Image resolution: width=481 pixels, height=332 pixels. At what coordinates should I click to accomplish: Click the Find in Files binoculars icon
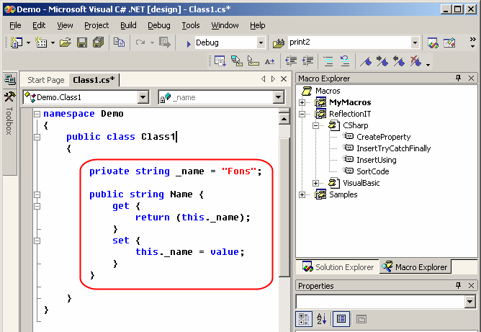[x=279, y=43]
